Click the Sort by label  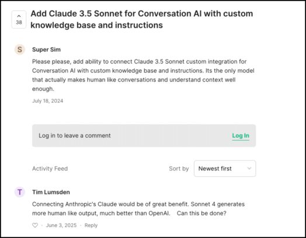pos(179,169)
